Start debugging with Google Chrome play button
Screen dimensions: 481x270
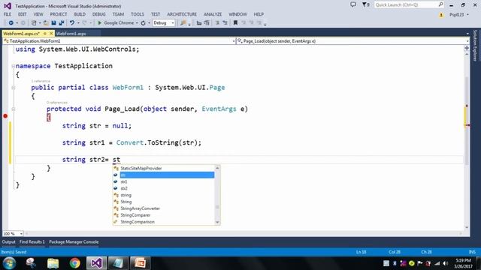[99, 23]
